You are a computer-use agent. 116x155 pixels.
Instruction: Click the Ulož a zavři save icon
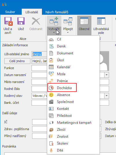[8, 21]
